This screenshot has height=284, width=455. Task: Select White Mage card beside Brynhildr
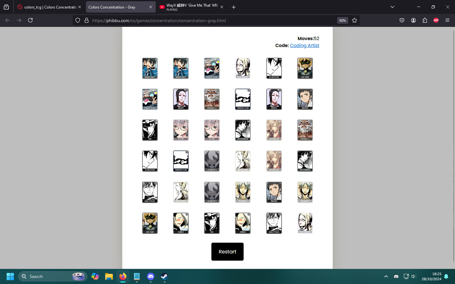(x=243, y=161)
